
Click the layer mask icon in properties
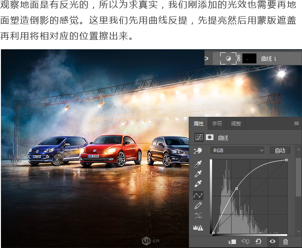[x=209, y=138]
